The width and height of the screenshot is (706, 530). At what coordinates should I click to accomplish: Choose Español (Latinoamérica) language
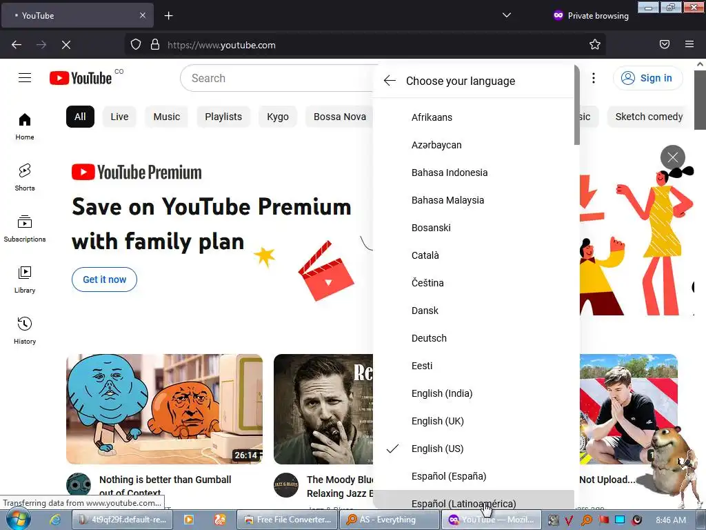tap(474, 501)
